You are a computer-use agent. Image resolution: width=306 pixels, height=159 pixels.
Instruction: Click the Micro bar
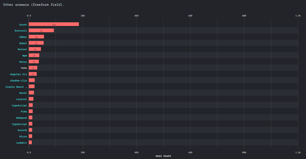tap(30, 136)
